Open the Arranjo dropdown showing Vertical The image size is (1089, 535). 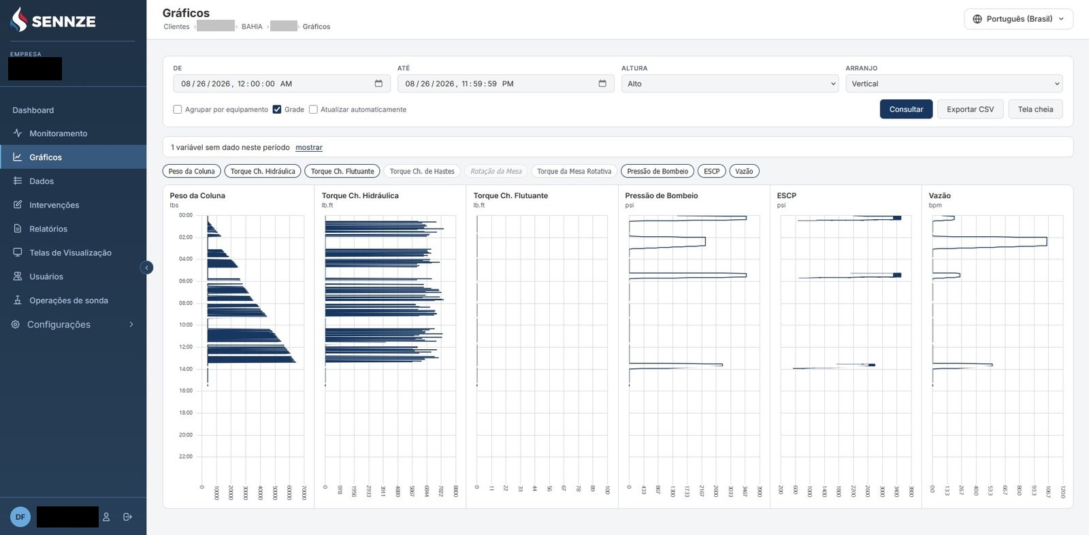point(954,84)
